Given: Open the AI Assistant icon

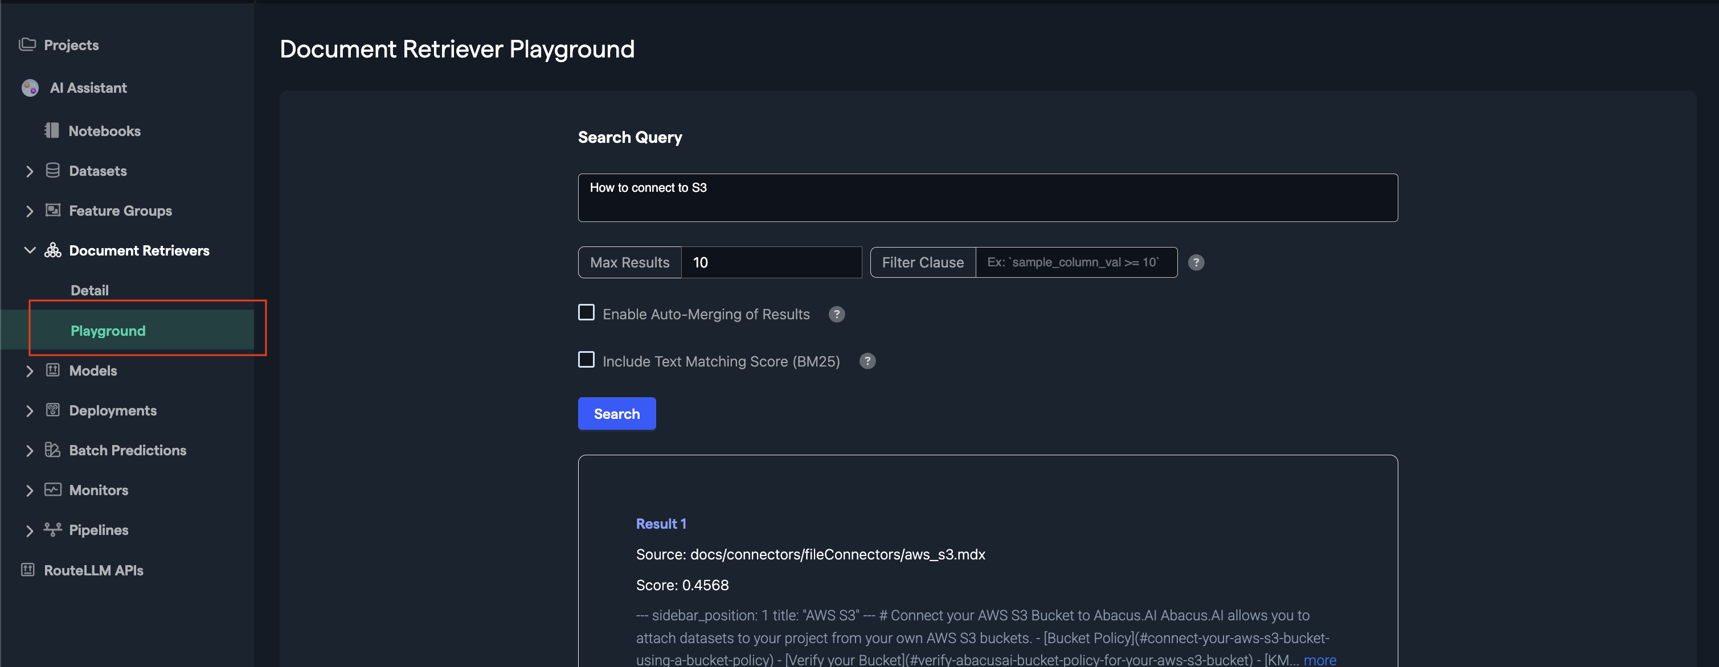Looking at the screenshot, I should (30, 88).
